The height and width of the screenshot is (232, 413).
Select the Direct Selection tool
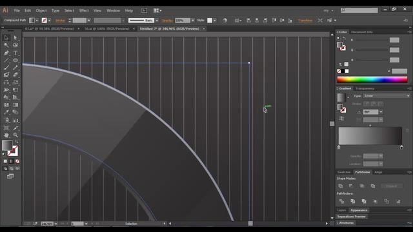coord(15,37)
